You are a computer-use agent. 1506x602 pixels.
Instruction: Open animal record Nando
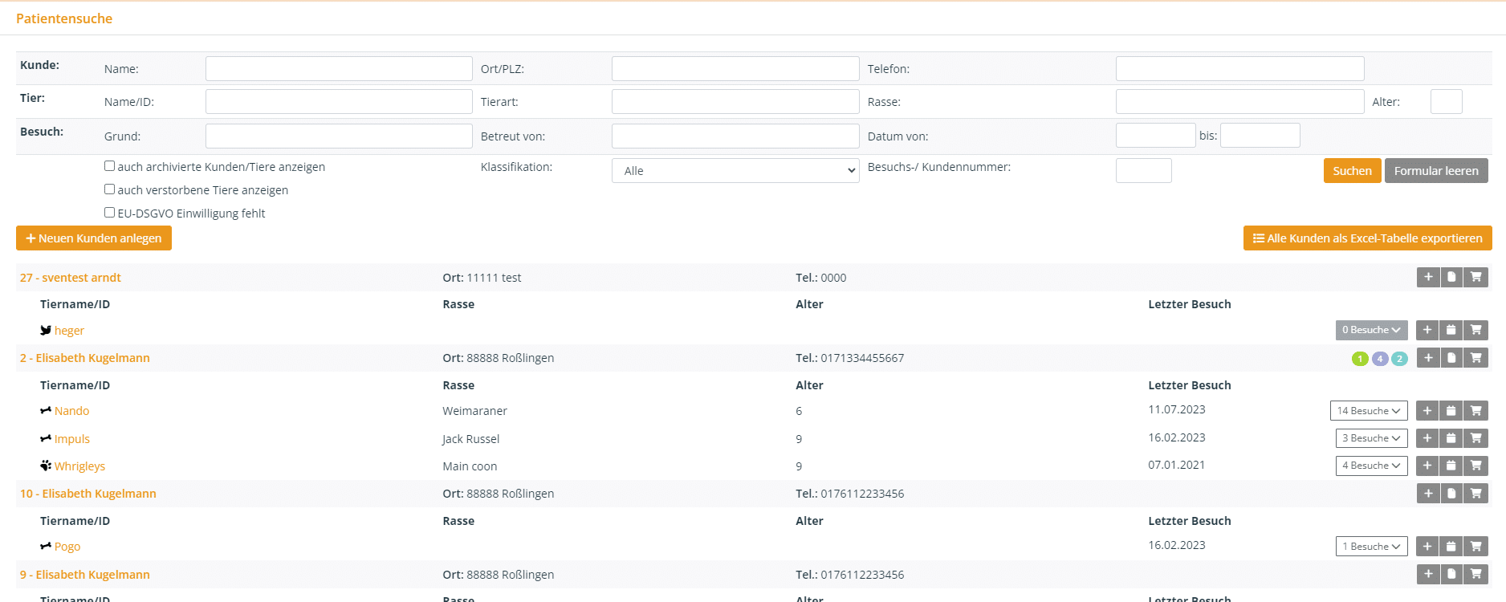click(x=71, y=411)
